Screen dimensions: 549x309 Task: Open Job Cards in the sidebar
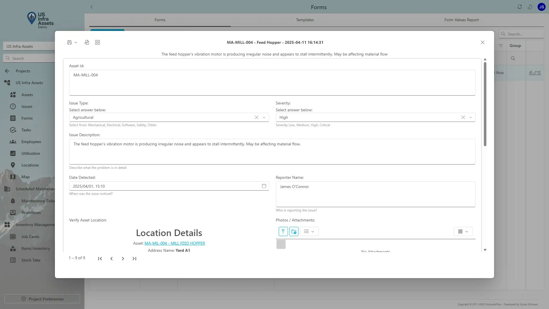coord(30,237)
